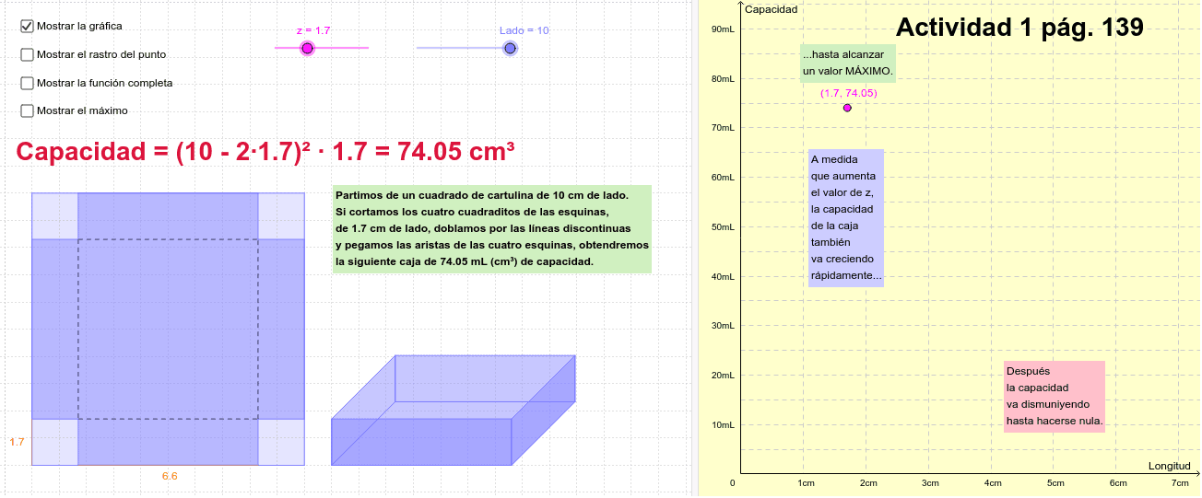The image size is (1202, 498).
Task: Check 'Mostrar la función completa'
Action: 27,83
